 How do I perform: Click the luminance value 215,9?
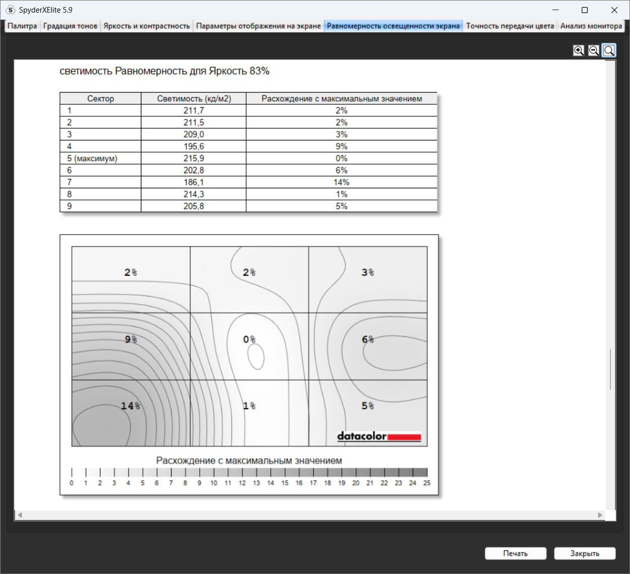[x=194, y=158]
